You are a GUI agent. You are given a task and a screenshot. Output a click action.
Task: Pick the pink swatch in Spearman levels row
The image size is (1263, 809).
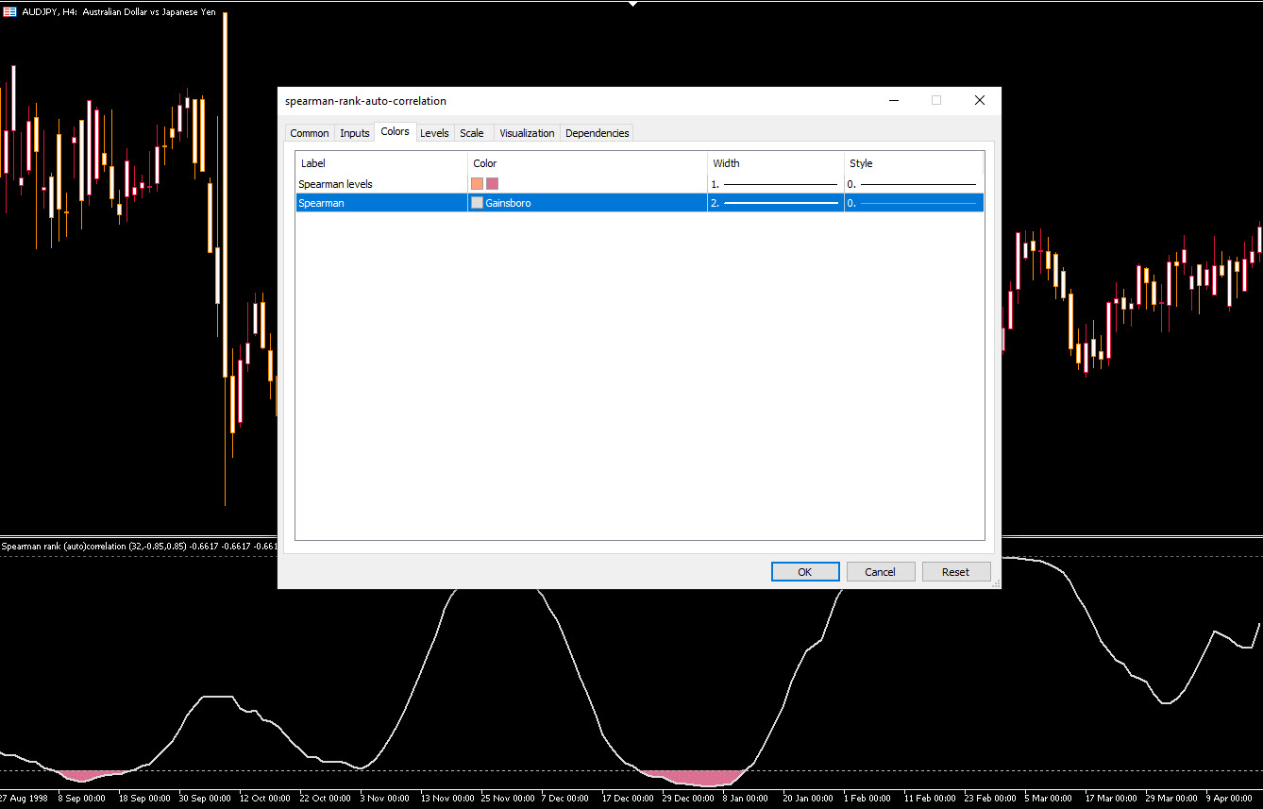(492, 184)
